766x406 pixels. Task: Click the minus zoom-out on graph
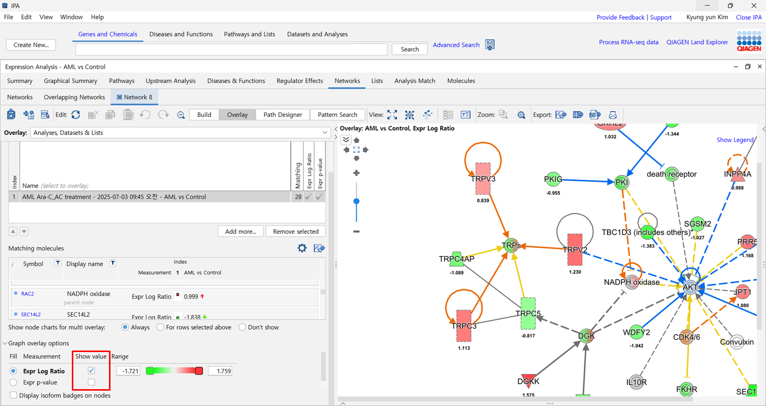[x=356, y=231]
